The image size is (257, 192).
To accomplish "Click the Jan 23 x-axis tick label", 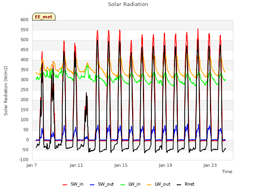I will click(210, 165).
